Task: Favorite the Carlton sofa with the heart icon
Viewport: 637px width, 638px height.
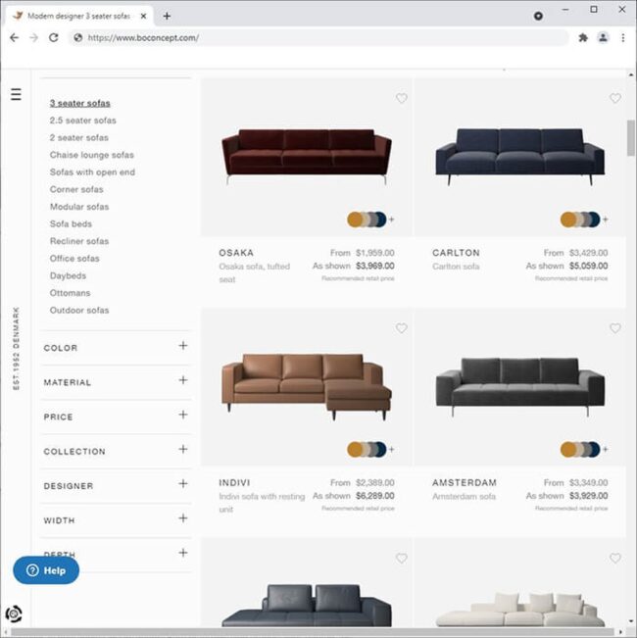Action: pos(614,99)
